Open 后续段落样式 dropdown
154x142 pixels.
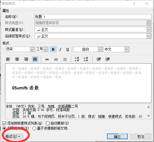coord(149,36)
